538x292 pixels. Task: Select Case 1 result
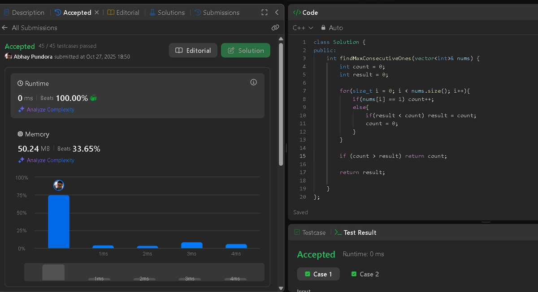(318, 274)
